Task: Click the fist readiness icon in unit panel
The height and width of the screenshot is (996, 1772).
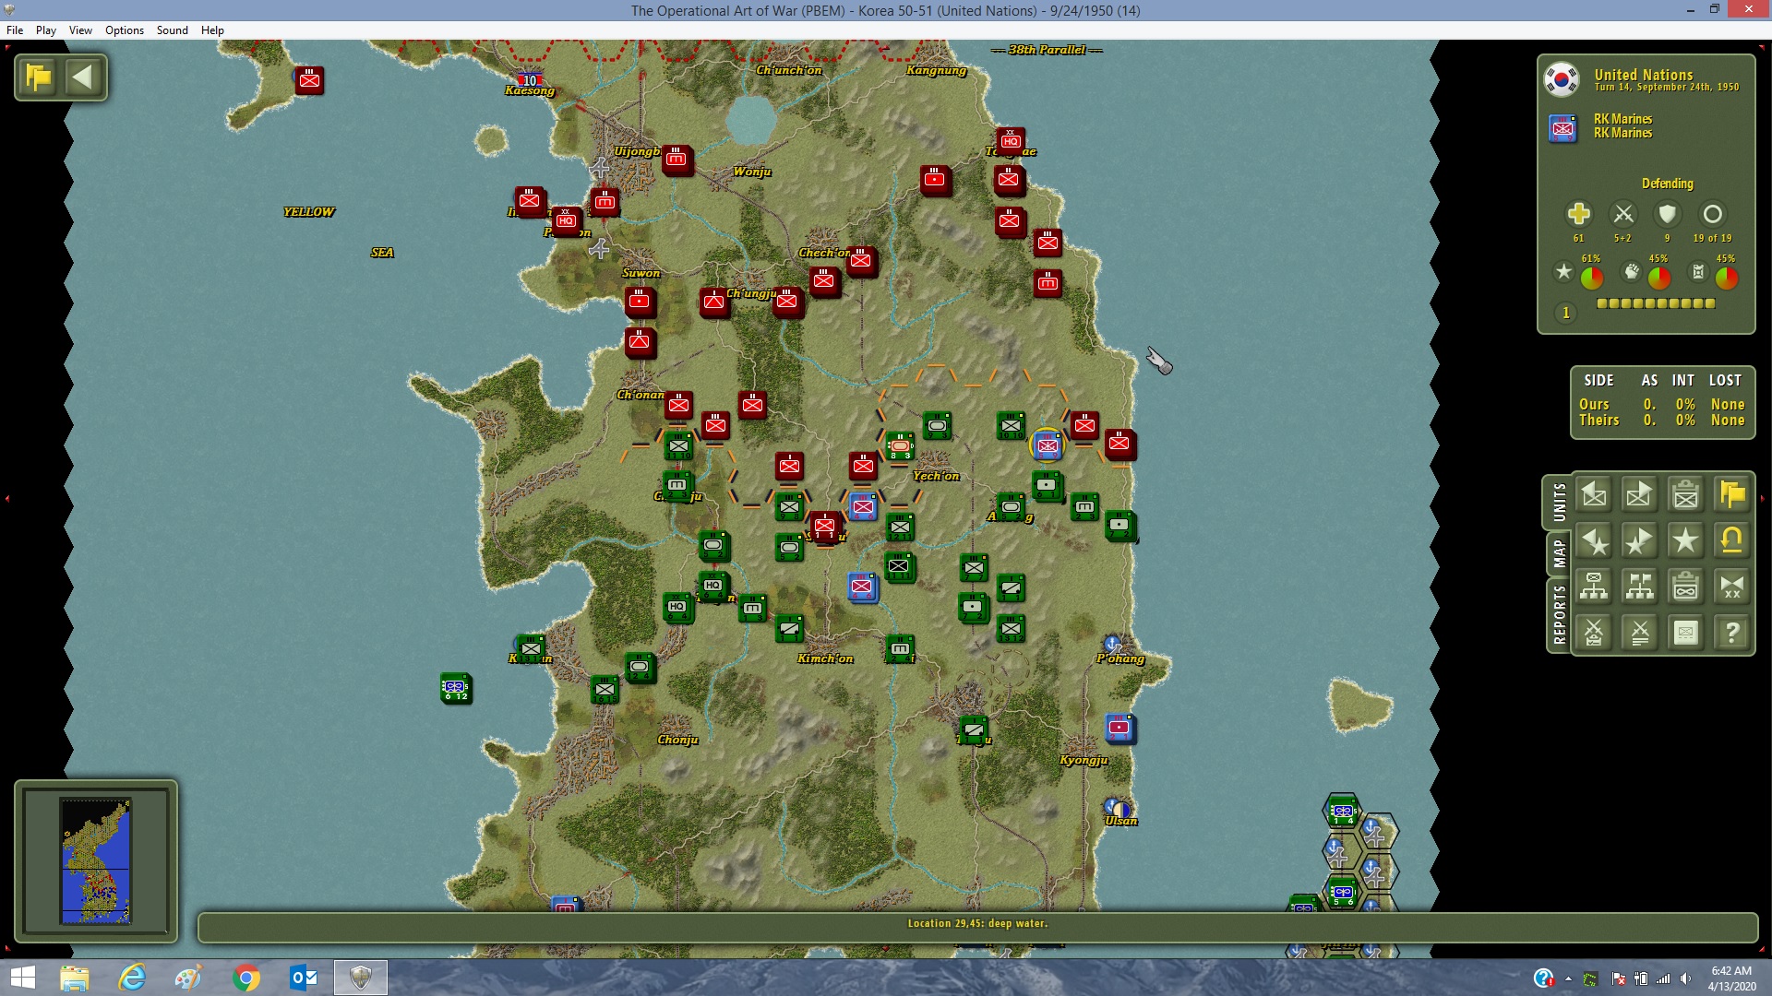Action: point(1632,272)
